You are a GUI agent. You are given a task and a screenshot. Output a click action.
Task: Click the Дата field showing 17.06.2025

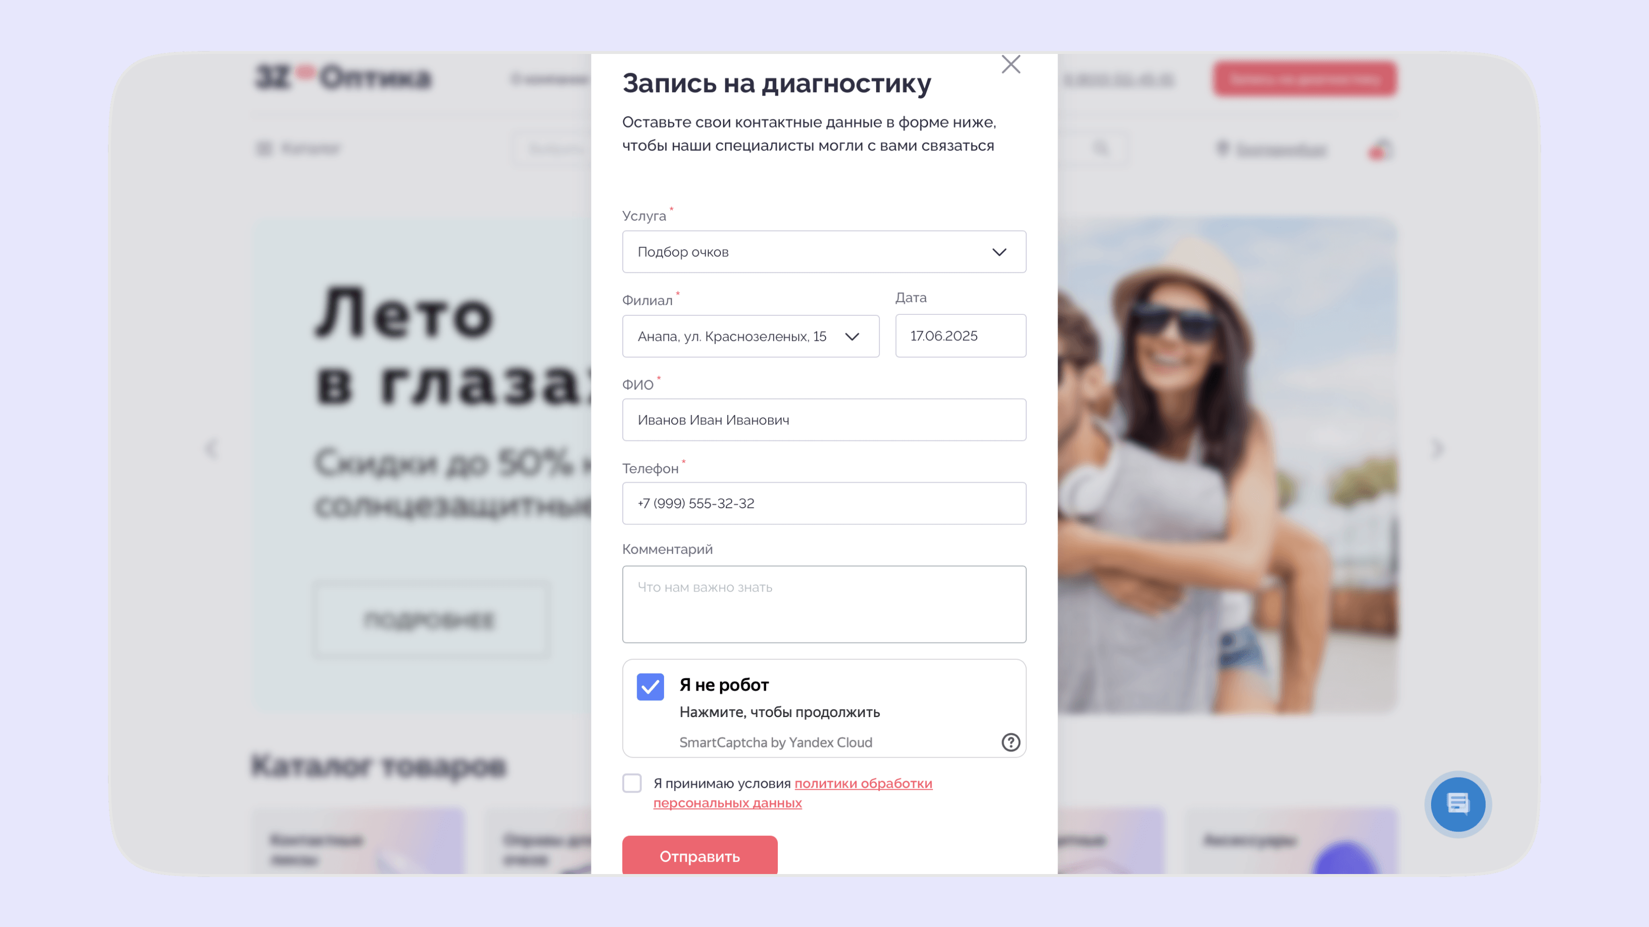tap(960, 336)
